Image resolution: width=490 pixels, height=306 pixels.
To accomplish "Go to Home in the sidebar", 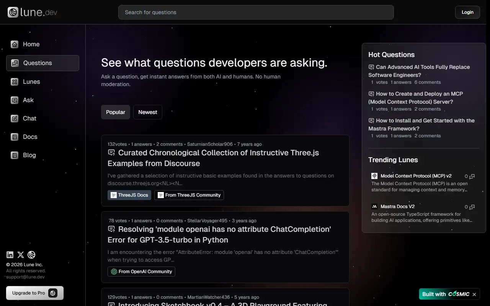I will [x=42, y=44].
